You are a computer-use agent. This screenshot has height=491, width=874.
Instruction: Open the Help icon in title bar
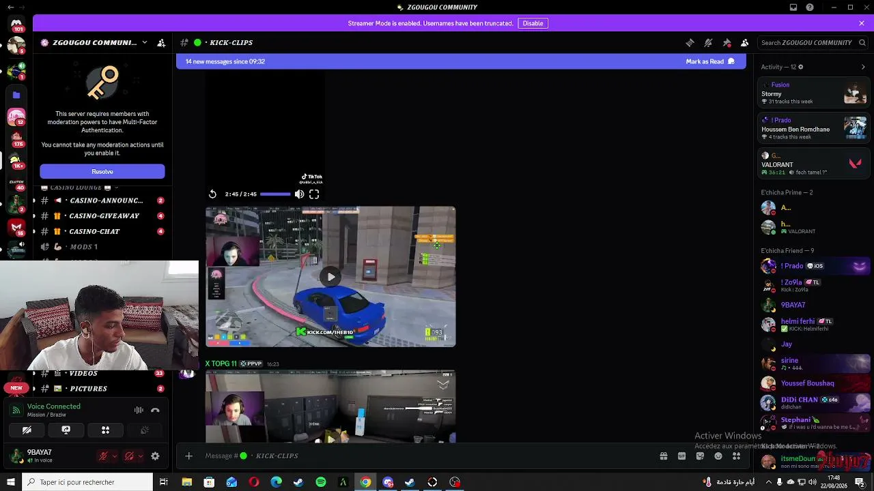[x=810, y=8]
